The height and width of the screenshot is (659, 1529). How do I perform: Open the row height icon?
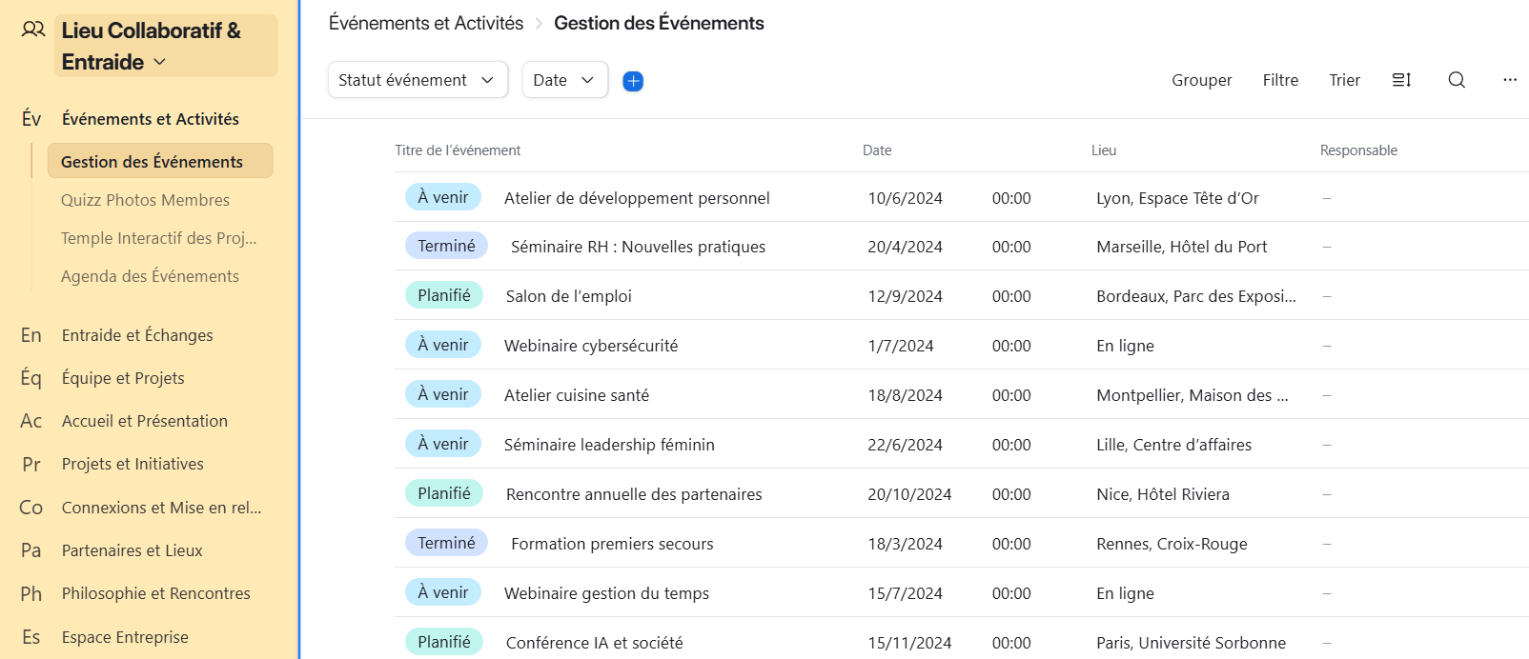1401,80
